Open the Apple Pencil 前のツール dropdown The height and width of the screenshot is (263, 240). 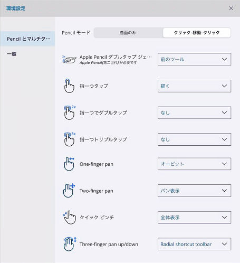194,59
